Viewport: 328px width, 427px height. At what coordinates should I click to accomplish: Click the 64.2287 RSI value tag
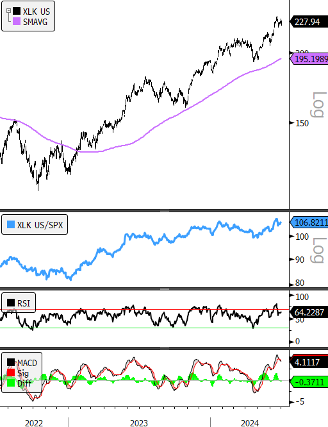coord(309,312)
